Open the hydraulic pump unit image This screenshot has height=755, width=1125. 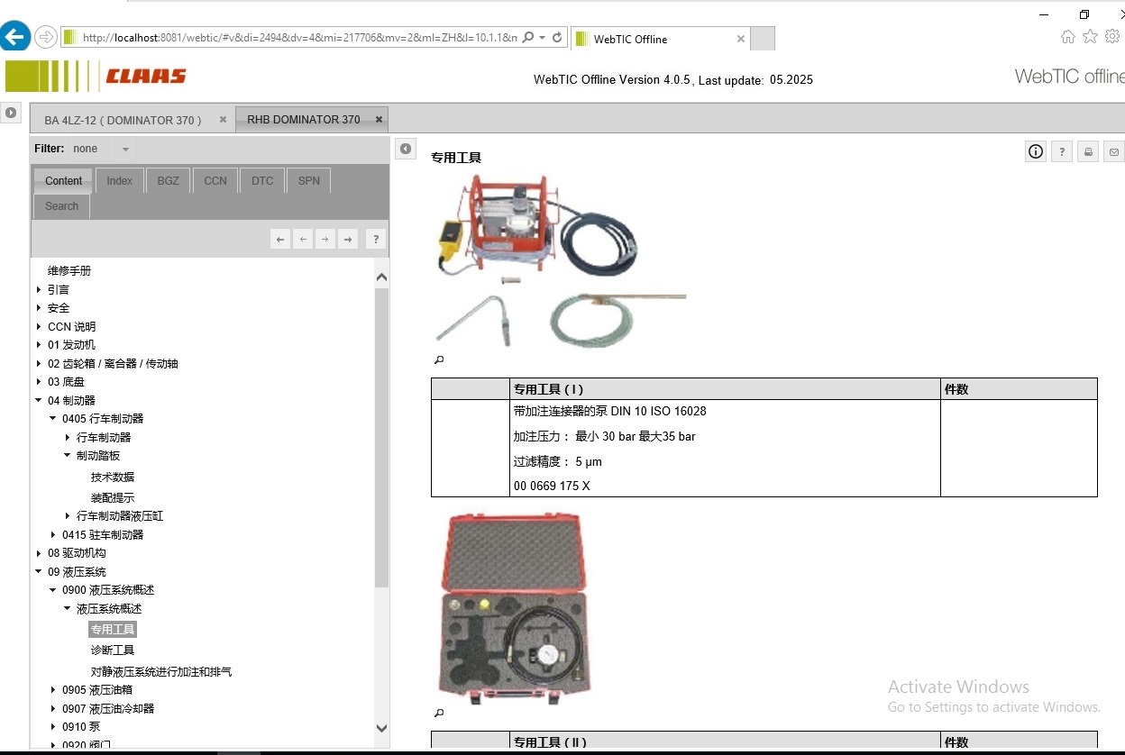click(561, 259)
